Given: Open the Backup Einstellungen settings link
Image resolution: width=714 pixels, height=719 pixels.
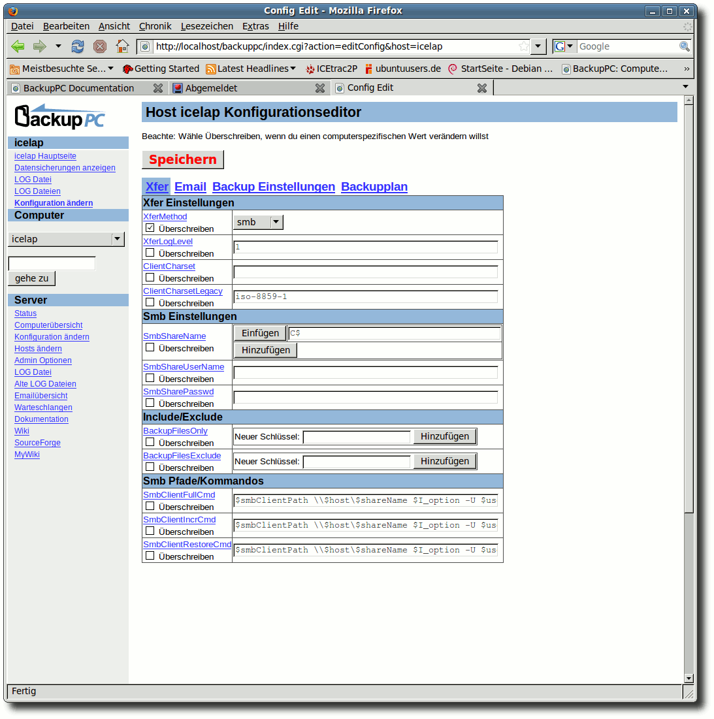Looking at the screenshot, I should coord(274,187).
